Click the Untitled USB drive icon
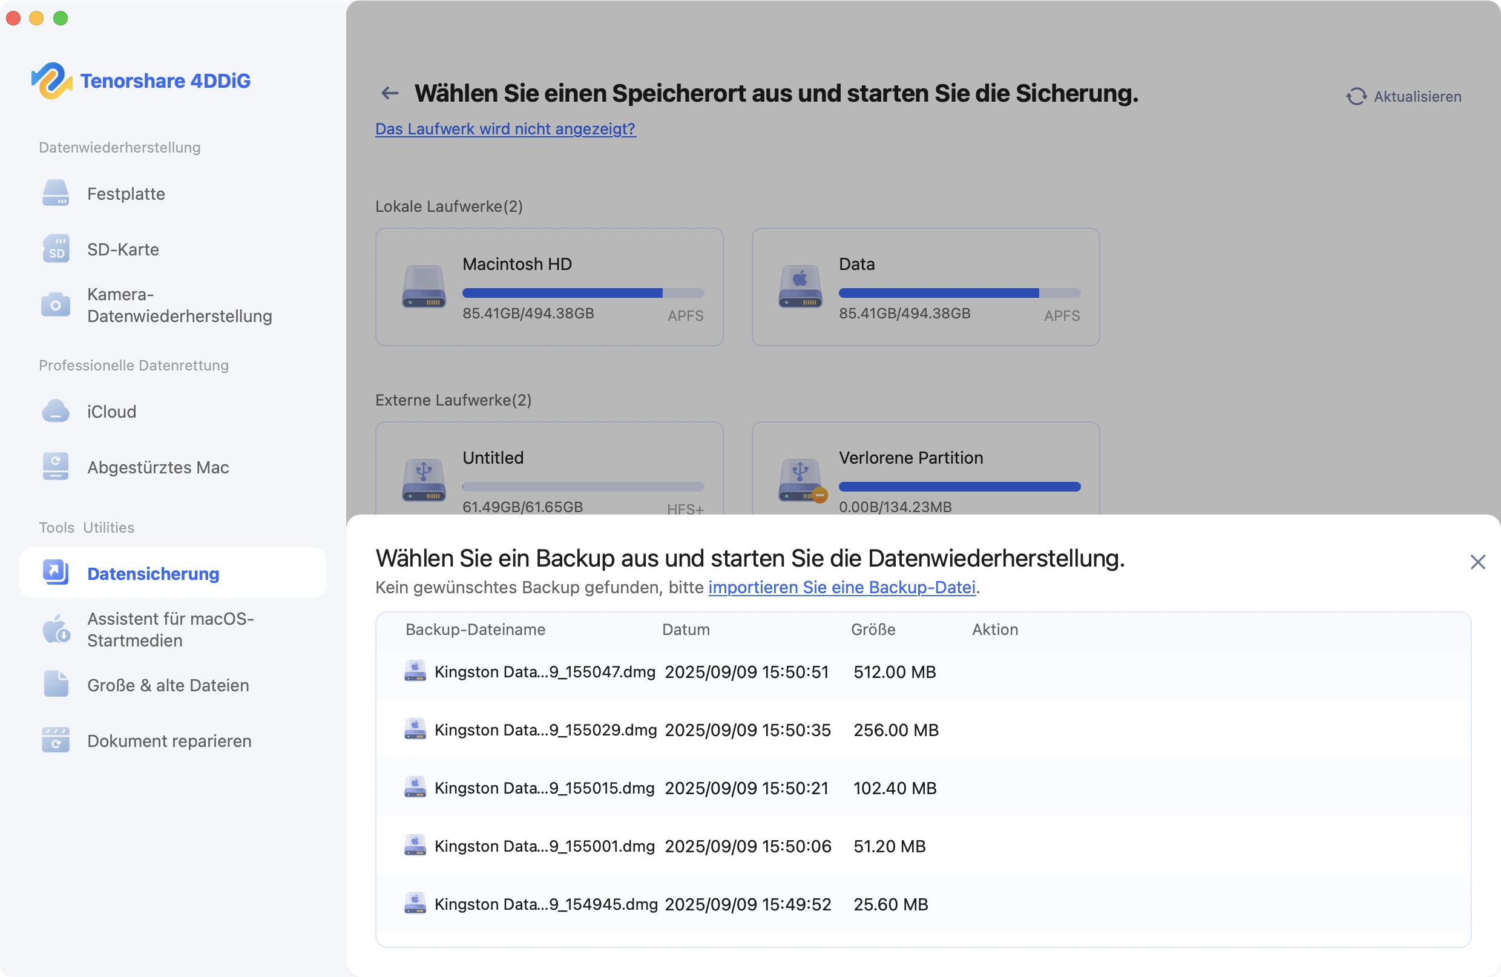Image resolution: width=1501 pixels, height=977 pixels. pos(424,480)
